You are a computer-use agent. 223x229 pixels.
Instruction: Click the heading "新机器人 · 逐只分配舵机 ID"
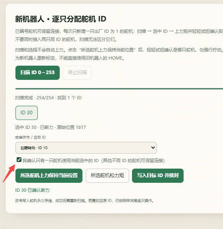point(61,19)
